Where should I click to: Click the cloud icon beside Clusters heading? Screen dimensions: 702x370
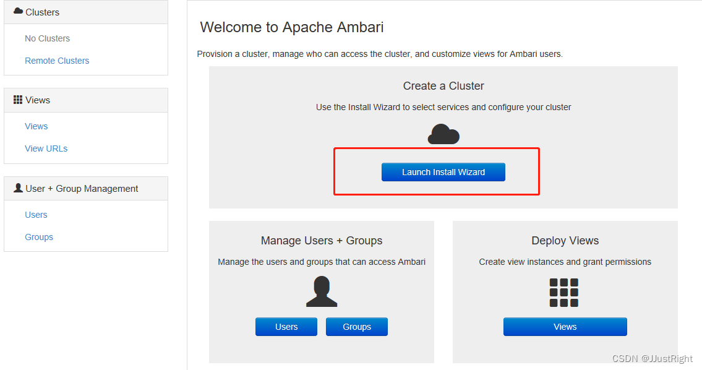click(x=18, y=11)
